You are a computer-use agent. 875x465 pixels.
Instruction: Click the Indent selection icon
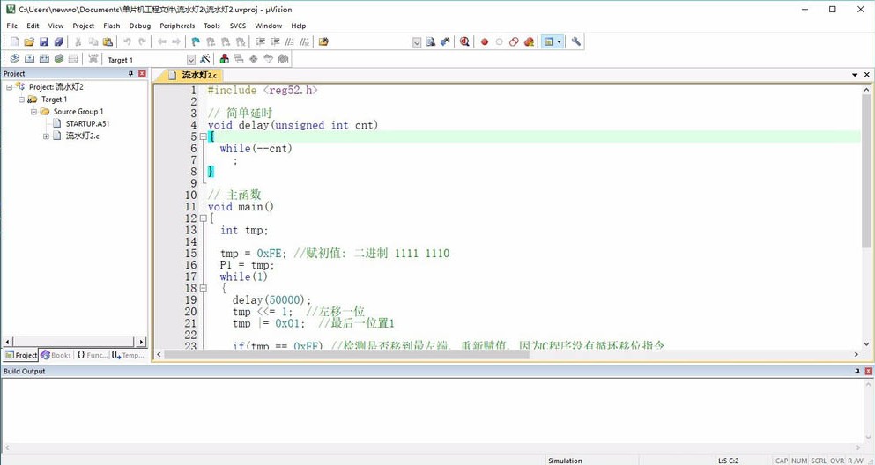pyautogui.click(x=260, y=41)
